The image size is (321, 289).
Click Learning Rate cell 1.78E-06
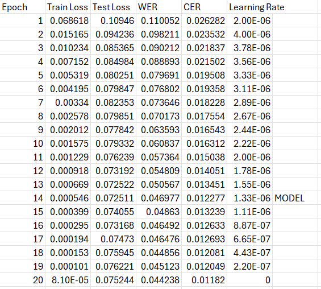(249, 171)
